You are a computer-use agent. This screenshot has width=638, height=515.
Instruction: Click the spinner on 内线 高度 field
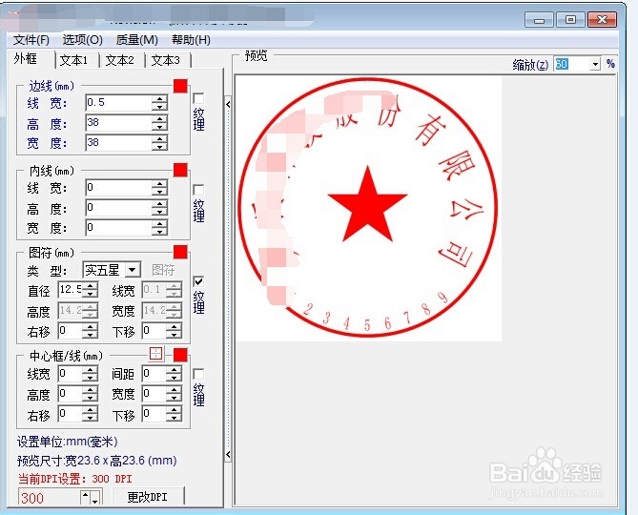(159, 208)
